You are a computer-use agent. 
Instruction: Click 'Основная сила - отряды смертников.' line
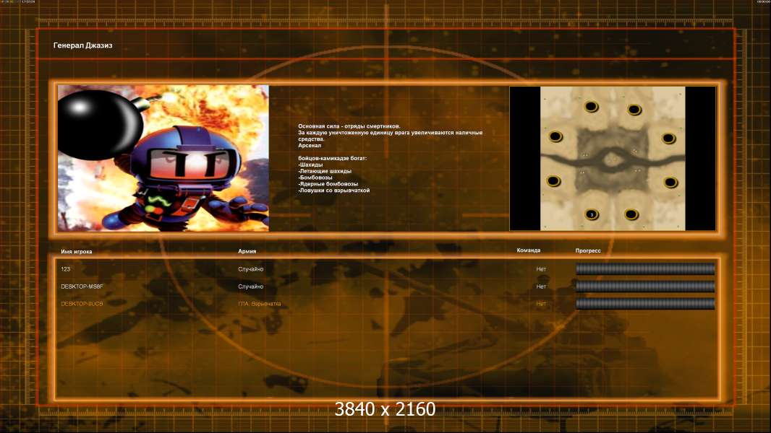(x=349, y=126)
